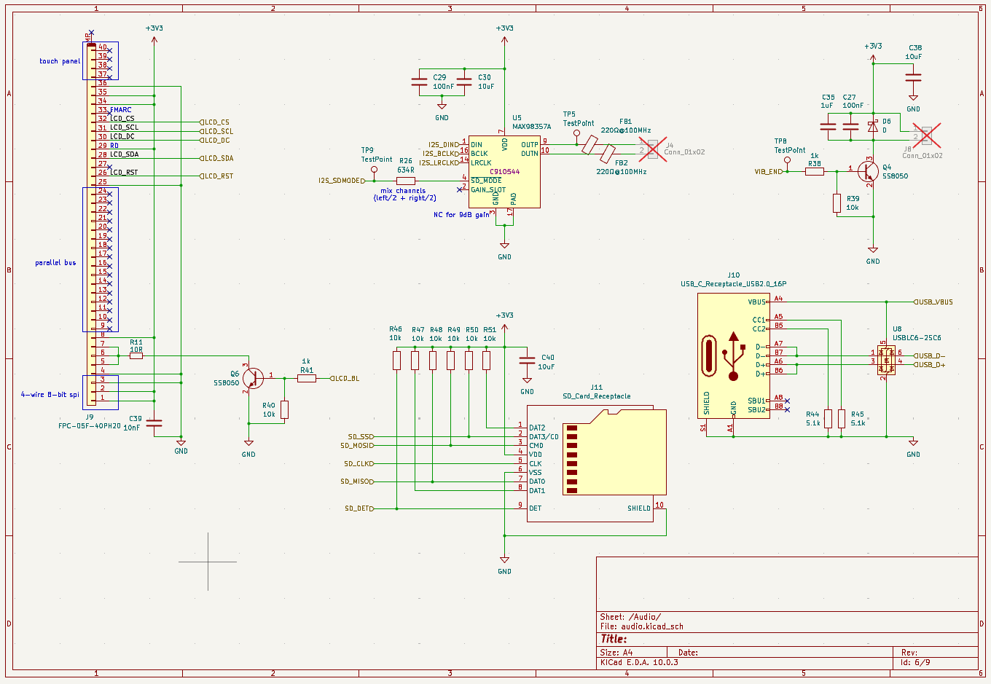The height and width of the screenshot is (684, 991).
Task: Click the I2S_LRCLK label on U5
Action: pos(440,163)
